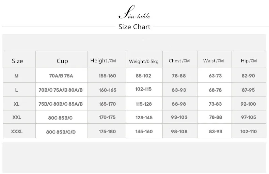The width and height of the screenshot is (269, 174).
Task: Click waist value '83-93' in XXXL row
Action: (216, 132)
